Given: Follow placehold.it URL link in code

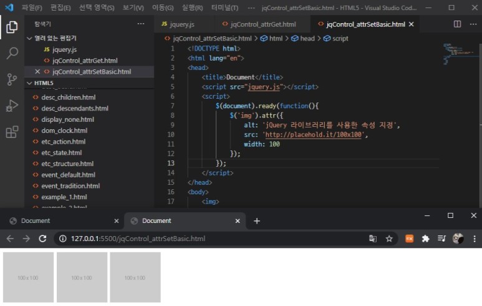Looking at the screenshot, I should (313, 134).
